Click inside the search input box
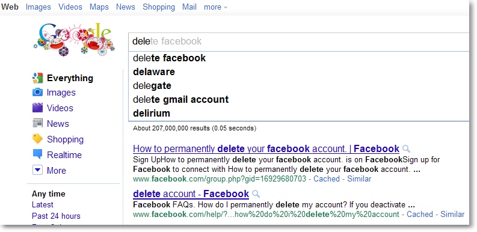 (300, 41)
